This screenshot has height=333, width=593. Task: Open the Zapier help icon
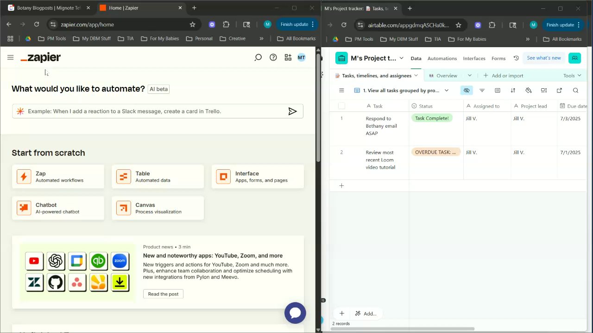[x=273, y=57]
